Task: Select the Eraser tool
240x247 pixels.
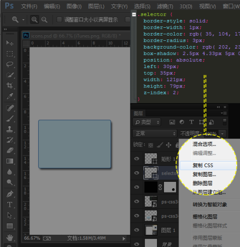Action: [10, 150]
